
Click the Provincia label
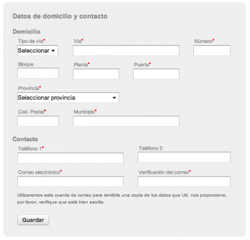(29, 88)
